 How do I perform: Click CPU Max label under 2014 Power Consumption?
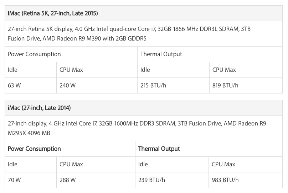pyautogui.click(x=71, y=164)
